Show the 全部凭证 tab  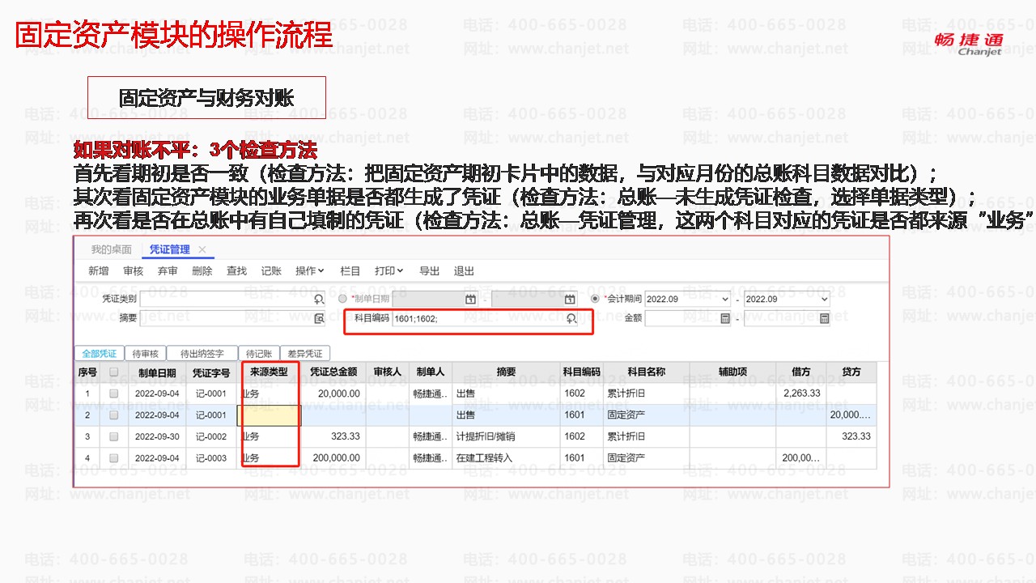tap(100, 353)
